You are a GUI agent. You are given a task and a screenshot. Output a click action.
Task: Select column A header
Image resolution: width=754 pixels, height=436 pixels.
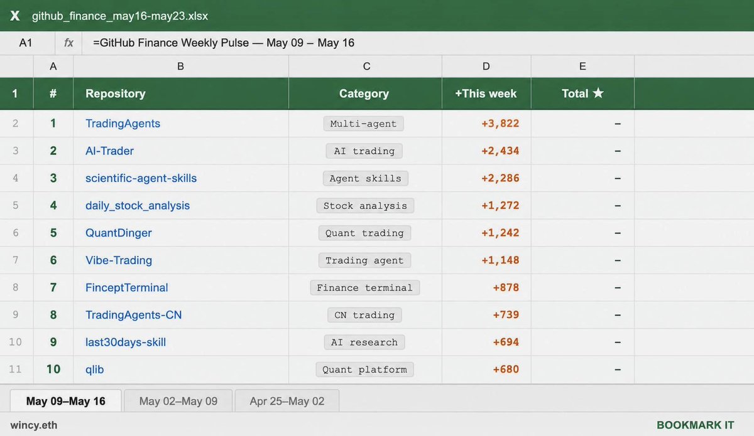pyautogui.click(x=53, y=66)
